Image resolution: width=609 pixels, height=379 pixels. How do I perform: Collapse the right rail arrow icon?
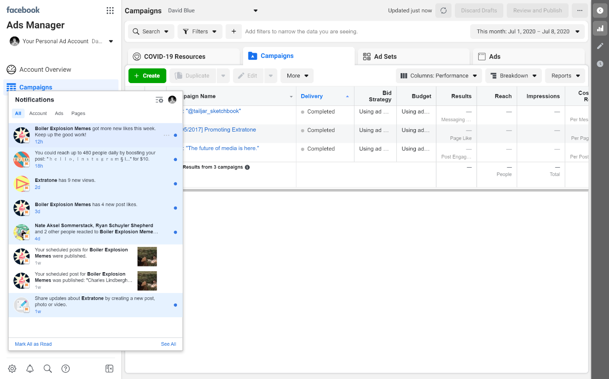(x=600, y=10)
